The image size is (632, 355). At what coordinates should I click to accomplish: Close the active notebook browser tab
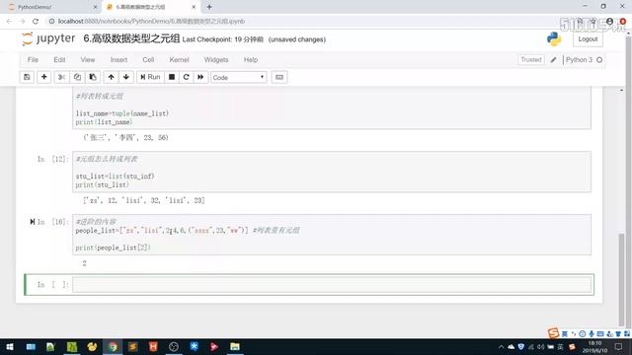tap(194, 7)
